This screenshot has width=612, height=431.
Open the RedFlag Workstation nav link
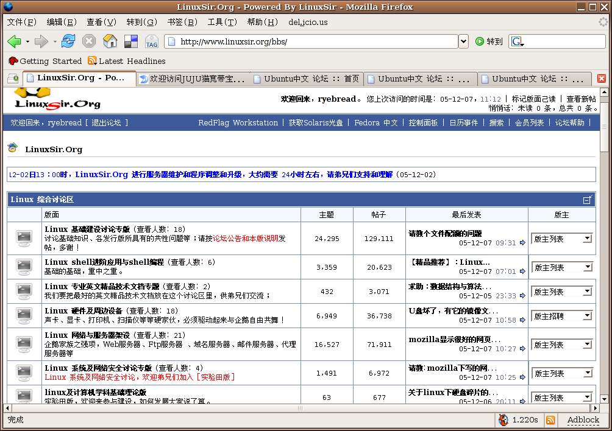click(238, 123)
